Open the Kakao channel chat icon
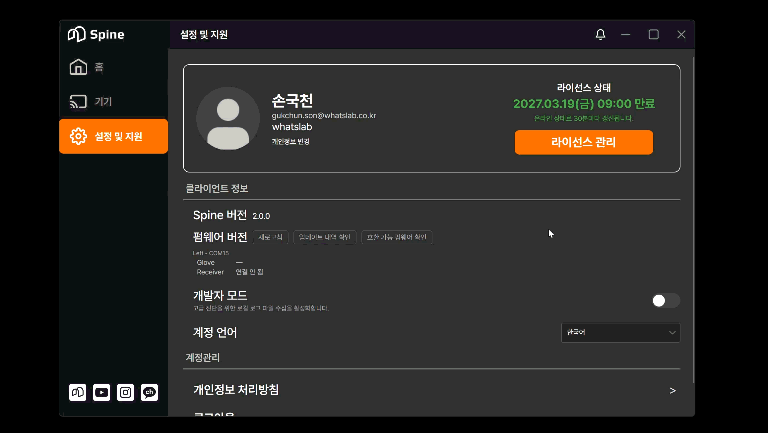This screenshot has height=433, width=768. (149, 392)
